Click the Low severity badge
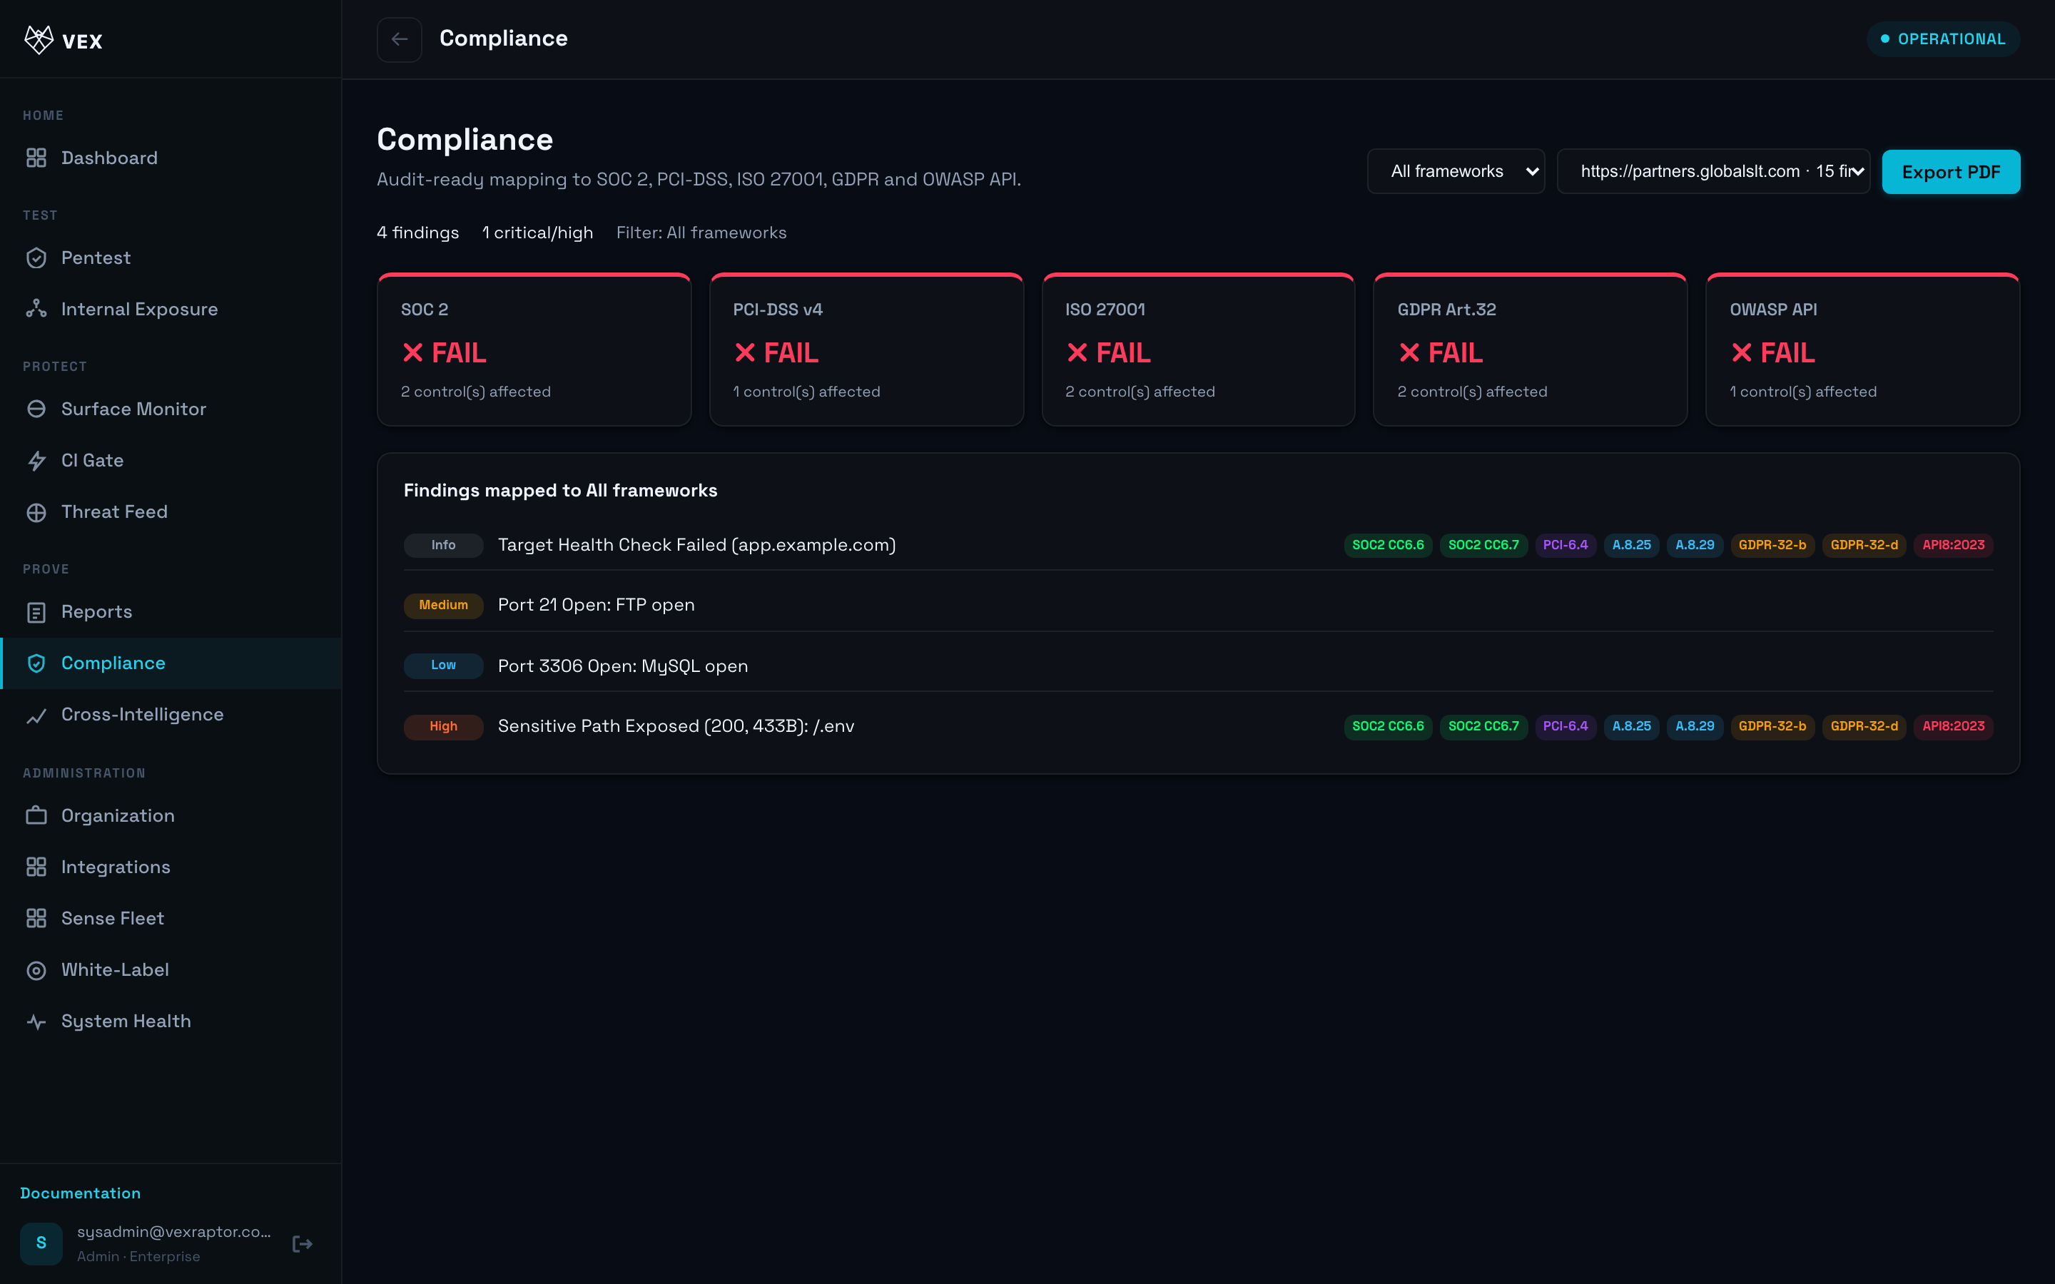 point(443,666)
